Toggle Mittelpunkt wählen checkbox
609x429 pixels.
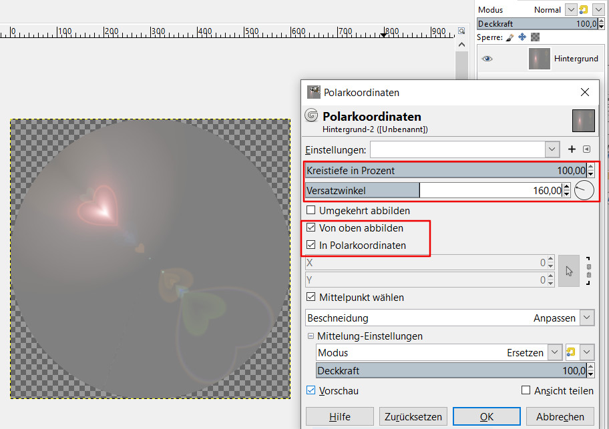click(311, 297)
